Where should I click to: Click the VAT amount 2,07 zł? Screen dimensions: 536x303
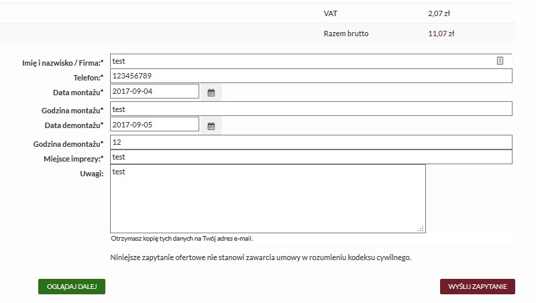(x=439, y=13)
